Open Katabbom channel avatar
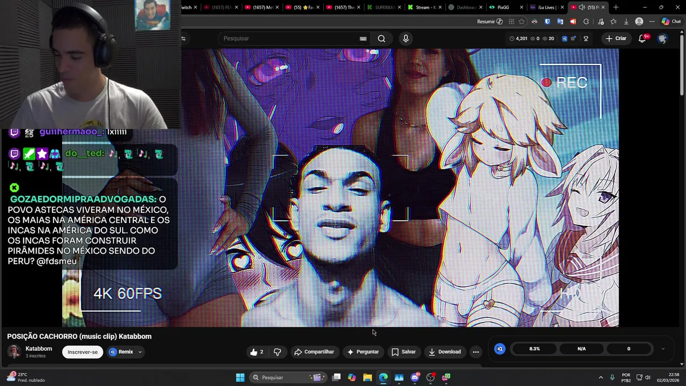This screenshot has height=386, width=686. 14,352
